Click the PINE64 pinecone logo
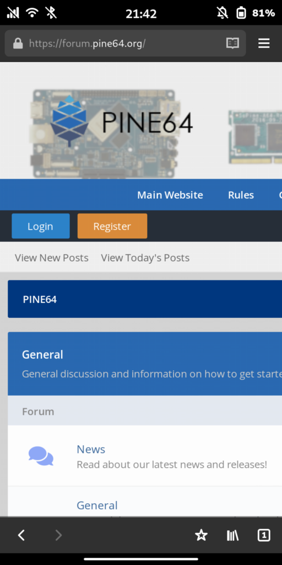Viewport: 282px width, 565px height. (69, 121)
